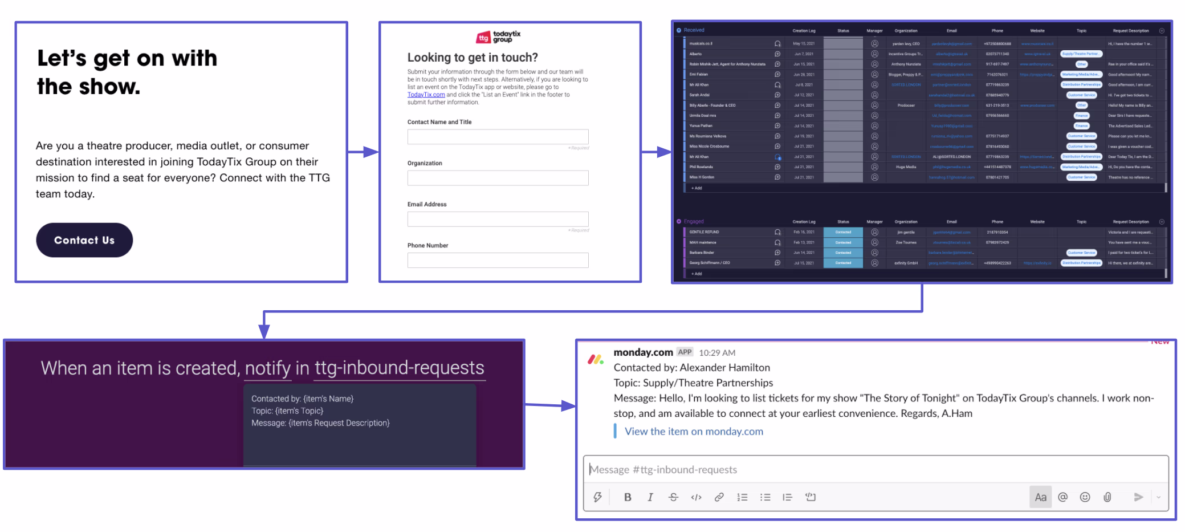Click the Finance topic tag on Yunus Pathan row
Screen dimensions: 1185x532
click(1081, 126)
